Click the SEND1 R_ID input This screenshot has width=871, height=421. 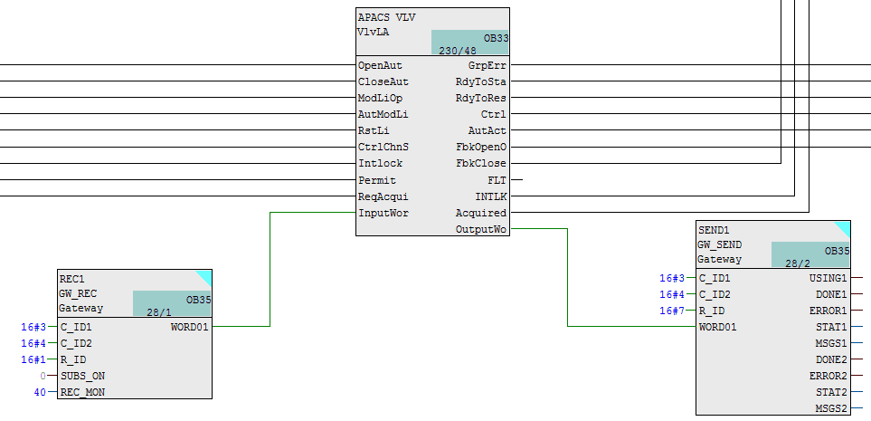pyautogui.click(x=711, y=311)
